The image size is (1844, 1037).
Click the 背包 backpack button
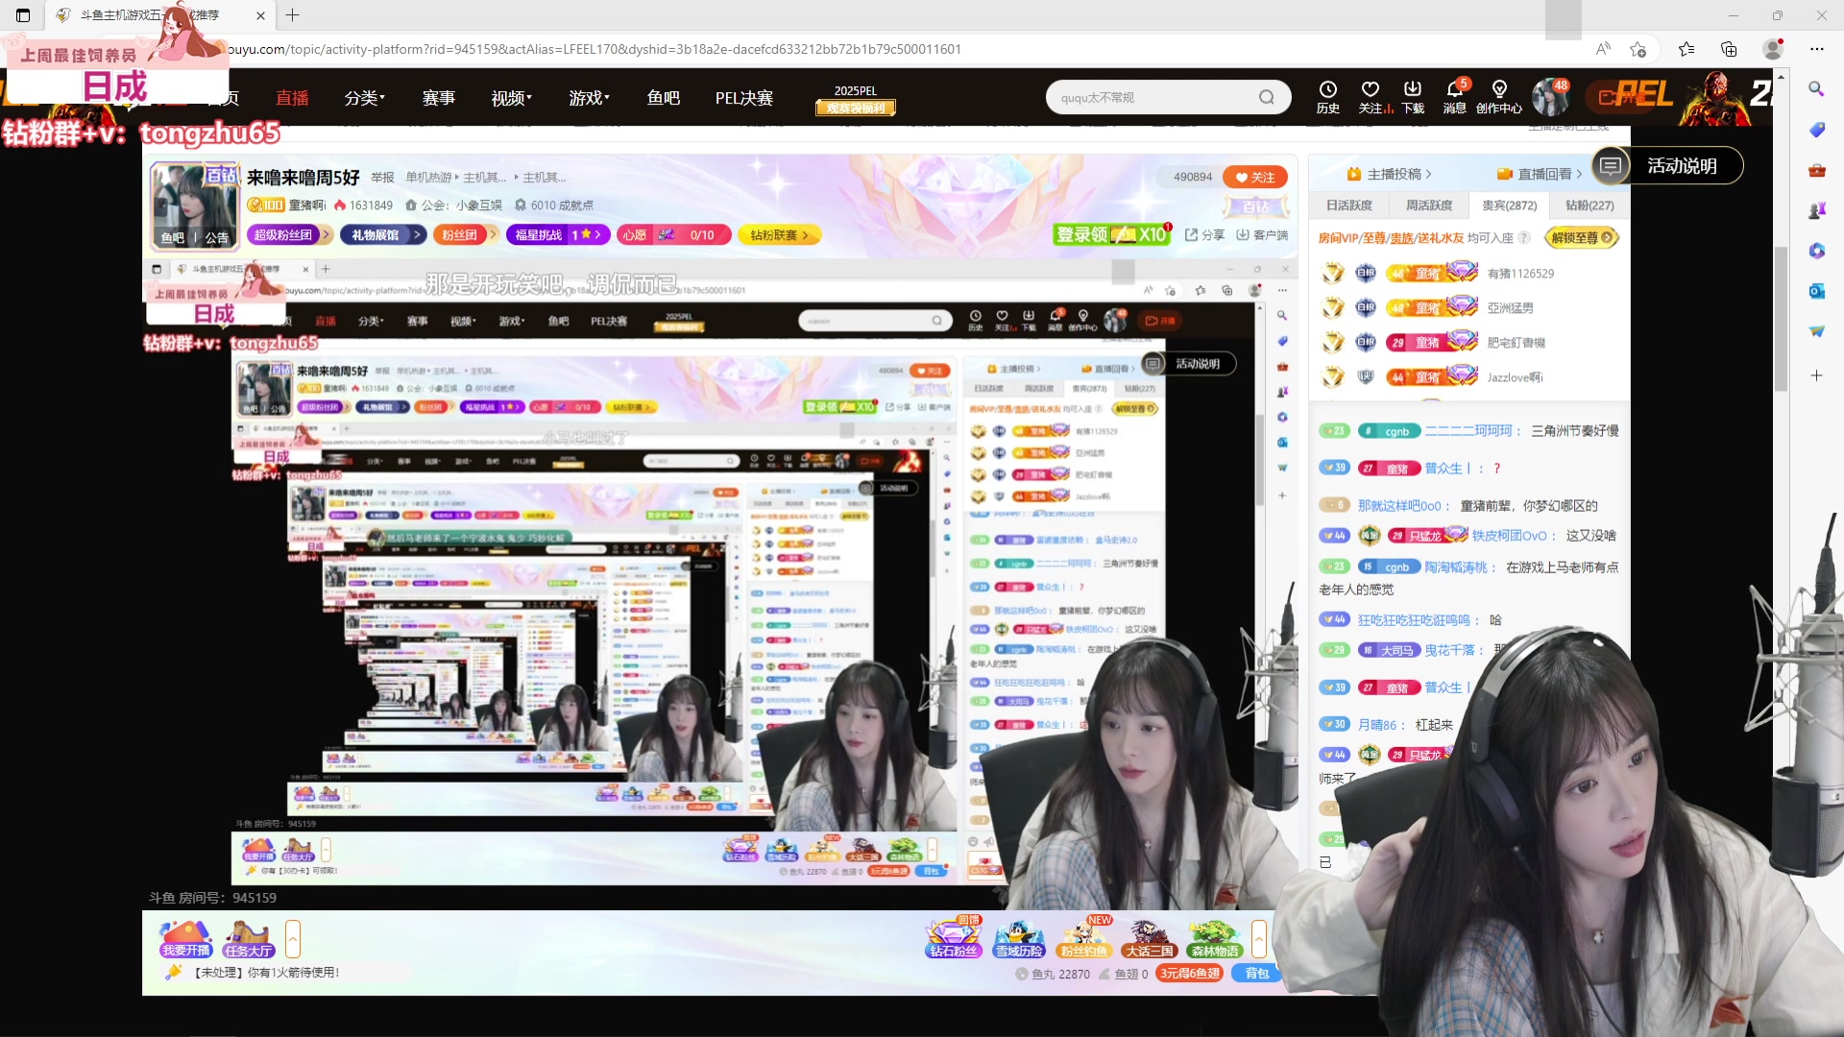[1256, 973]
